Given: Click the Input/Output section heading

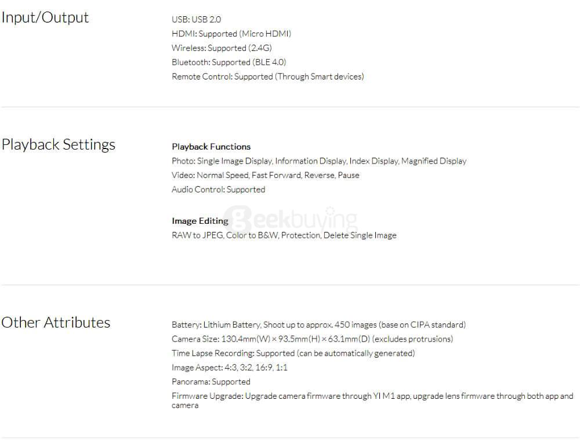Looking at the screenshot, I should click(45, 17).
